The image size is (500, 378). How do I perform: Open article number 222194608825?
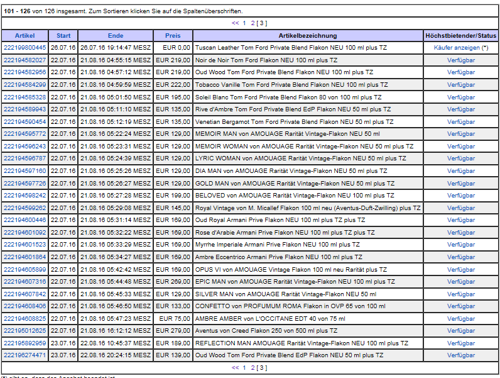pyautogui.click(x=25, y=319)
